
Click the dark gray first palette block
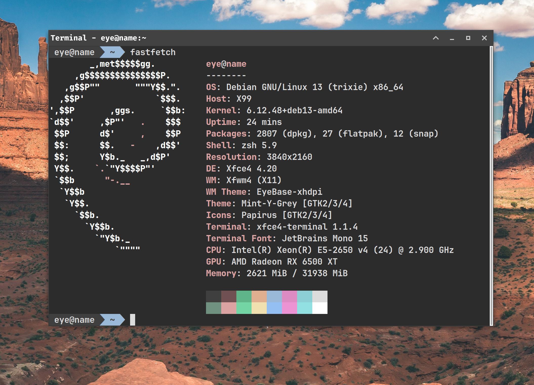(213, 296)
